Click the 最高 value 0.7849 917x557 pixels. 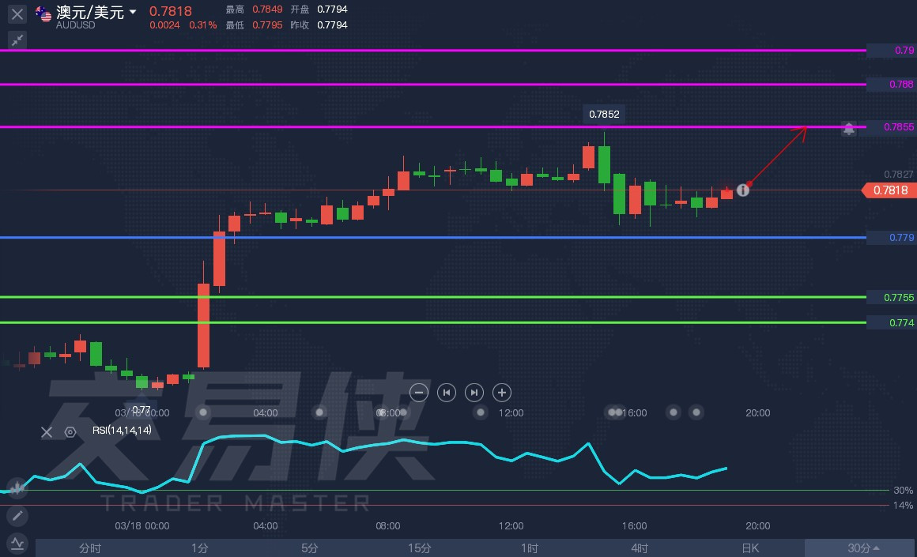[267, 9]
